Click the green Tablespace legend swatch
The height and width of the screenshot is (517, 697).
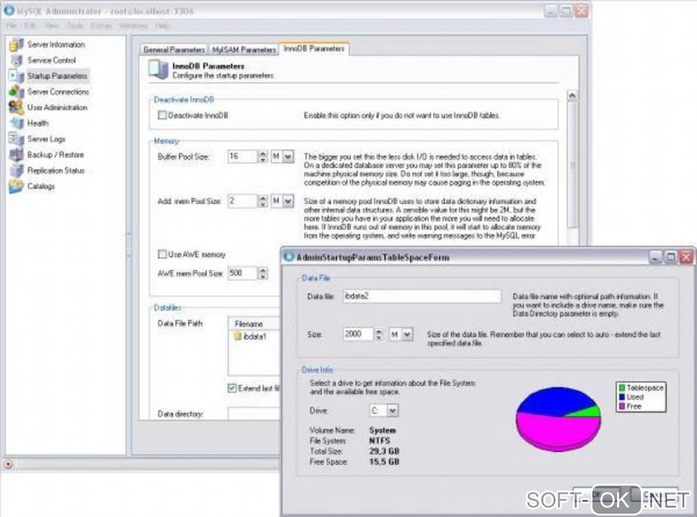coord(622,388)
